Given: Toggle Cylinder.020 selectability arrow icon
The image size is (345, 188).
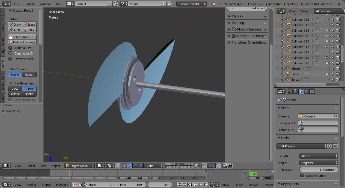Looking at the screenshot, I should coord(332,63).
